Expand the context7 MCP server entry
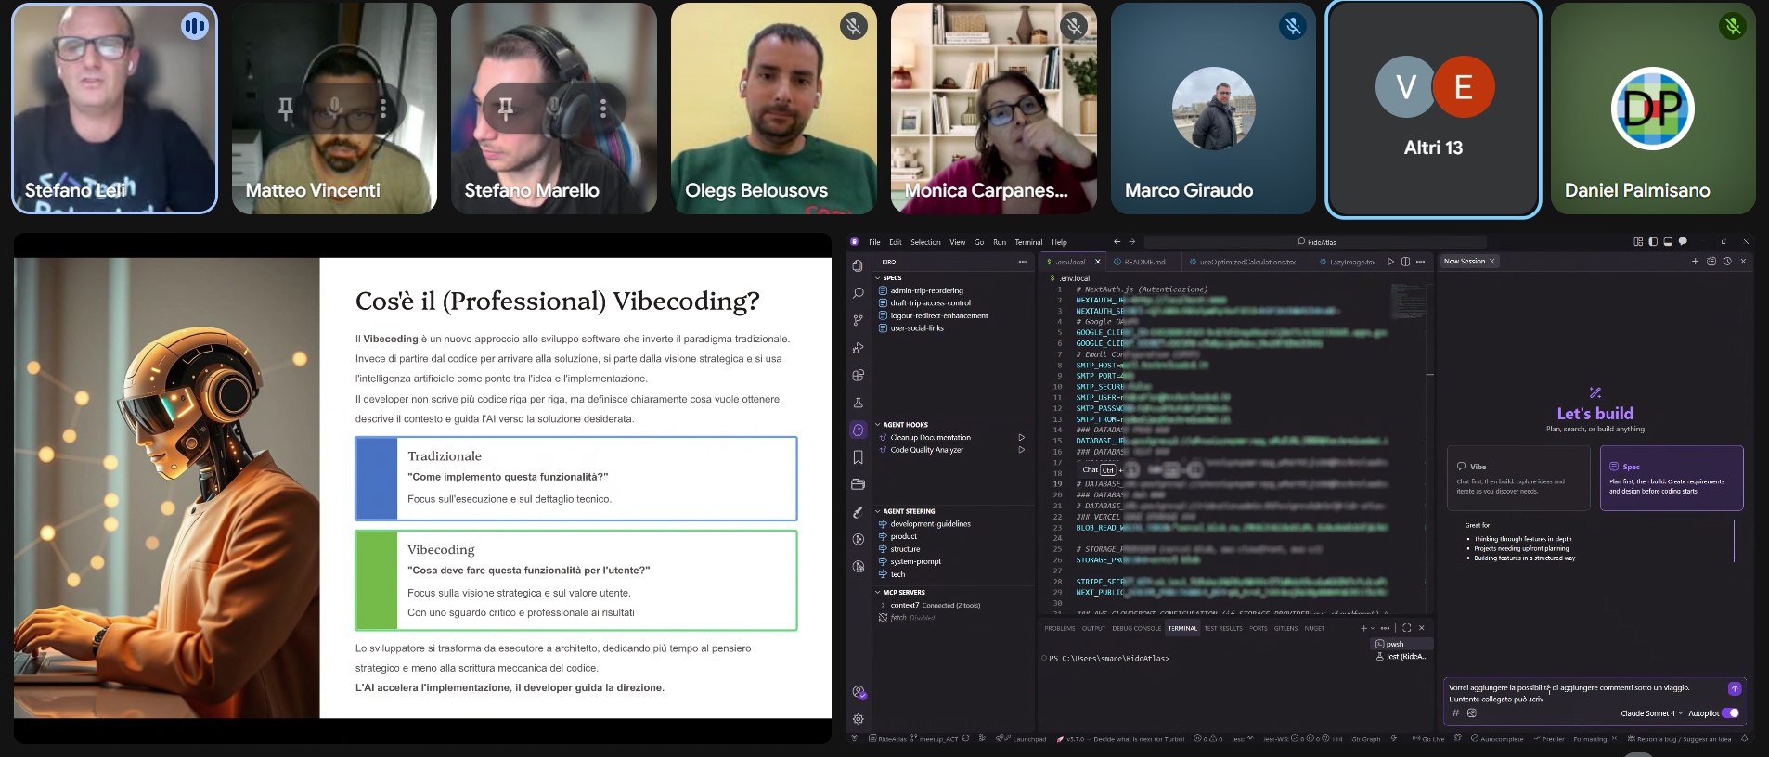The height and width of the screenshot is (757, 1769). tap(883, 605)
